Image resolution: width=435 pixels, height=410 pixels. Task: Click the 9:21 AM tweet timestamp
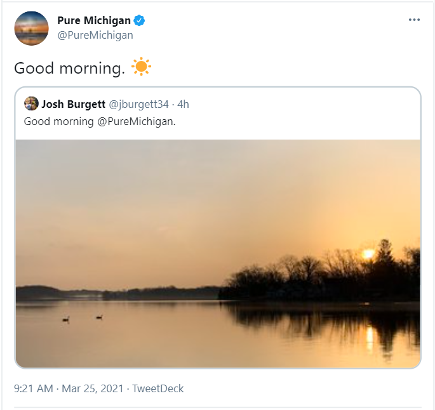point(34,388)
